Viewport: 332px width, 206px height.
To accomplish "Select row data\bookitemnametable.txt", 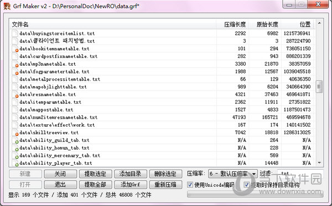I will (162, 49).
